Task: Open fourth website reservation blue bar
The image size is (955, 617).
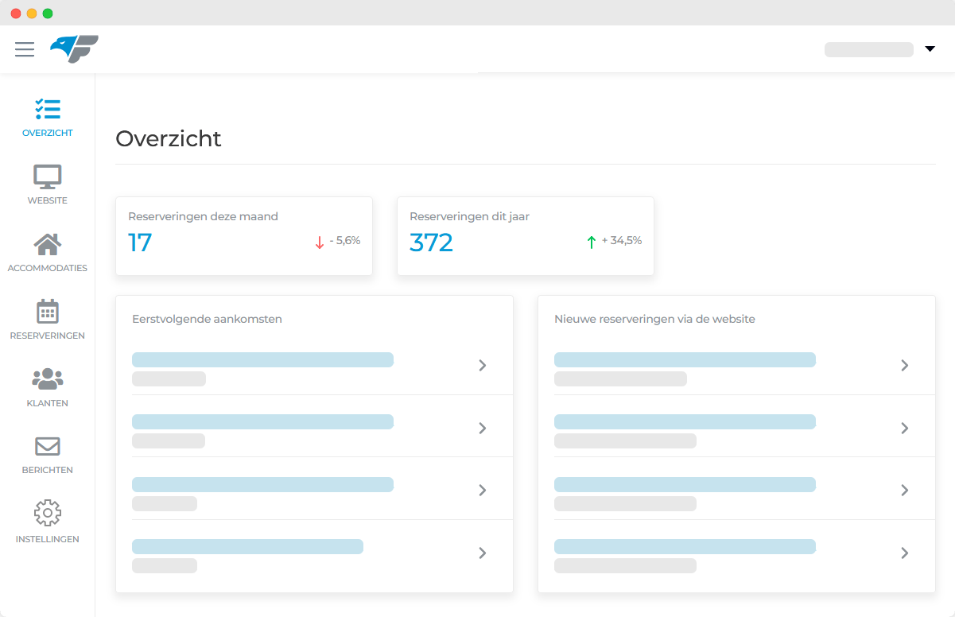Action: click(x=685, y=546)
